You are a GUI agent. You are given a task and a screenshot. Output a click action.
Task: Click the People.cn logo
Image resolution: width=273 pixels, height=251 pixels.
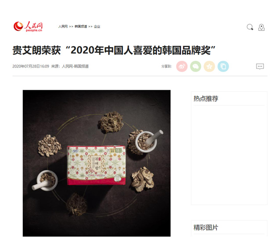pos(28,26)
